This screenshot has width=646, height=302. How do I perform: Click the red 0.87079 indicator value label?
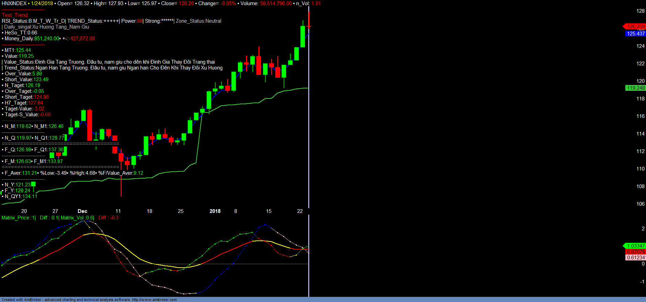pyautogui.click(x=635, y=252)
